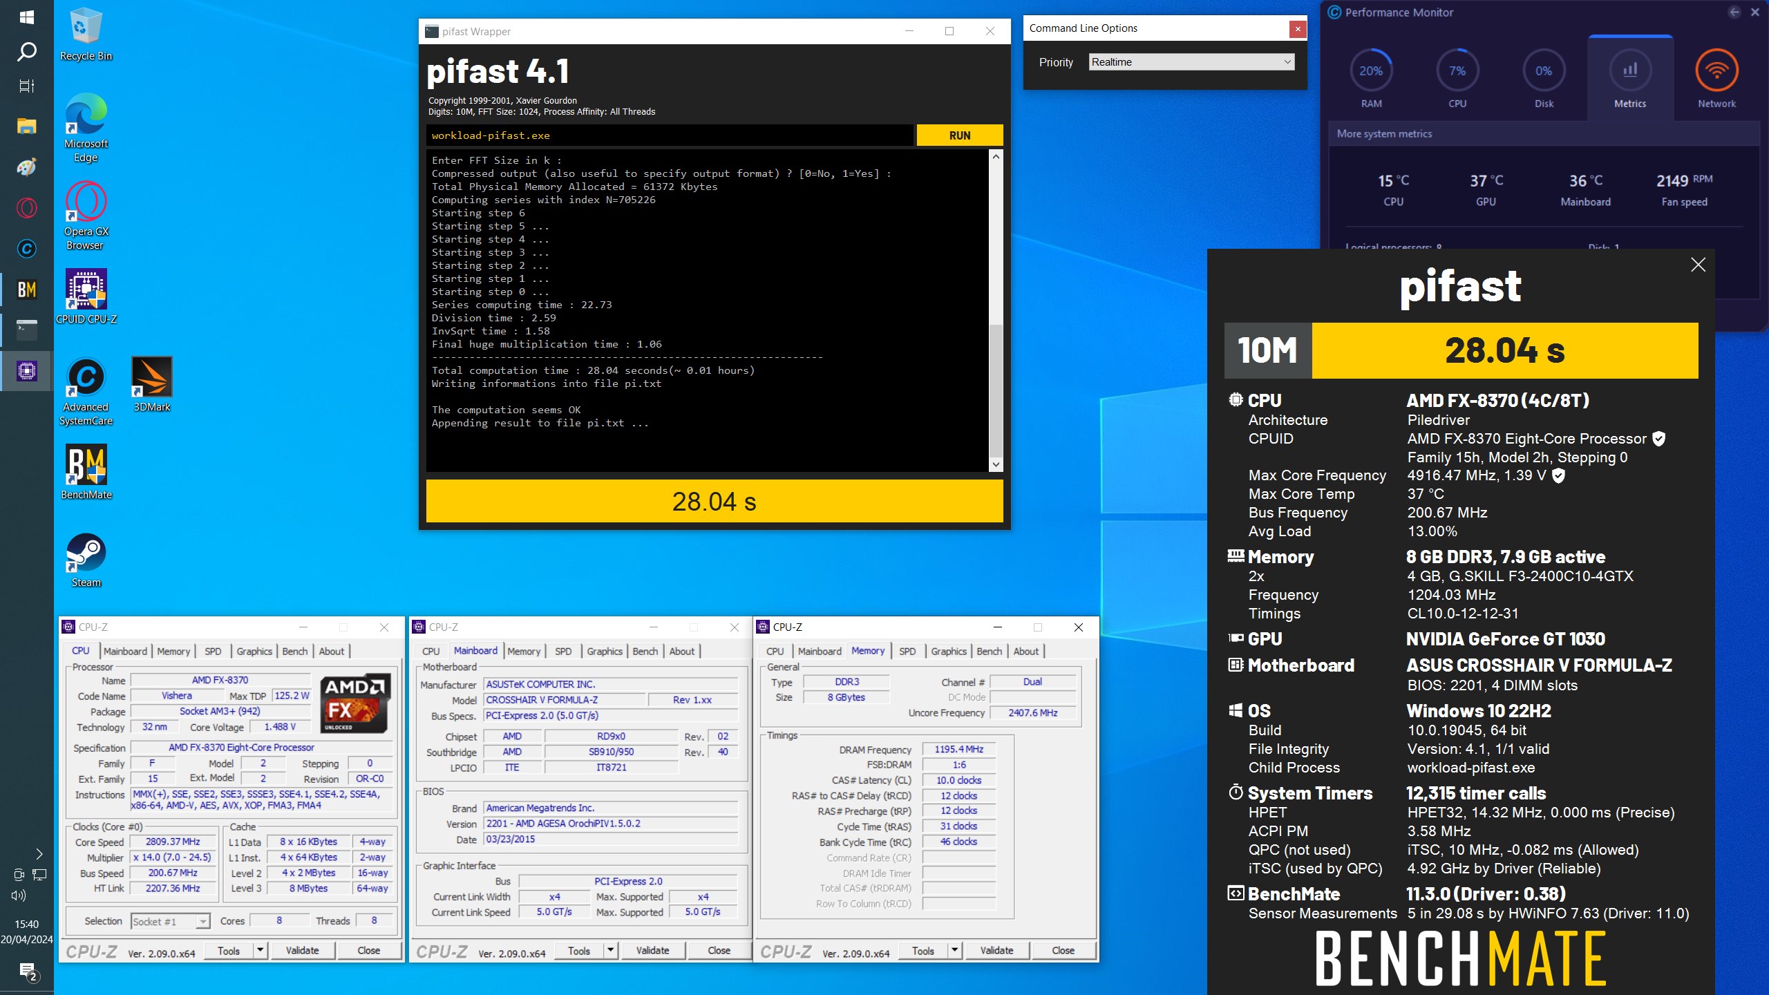The width and height of the screenshot is (1769, 995).
Task: Open 3DMark desktop shortcut
Action: [151, 384]
